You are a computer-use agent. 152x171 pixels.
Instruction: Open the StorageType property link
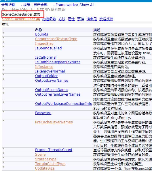click(46, 159)
